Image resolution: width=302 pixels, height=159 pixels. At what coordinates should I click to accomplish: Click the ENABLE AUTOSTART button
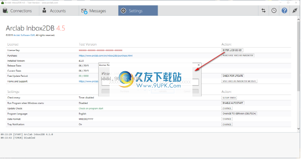[233, 103]
